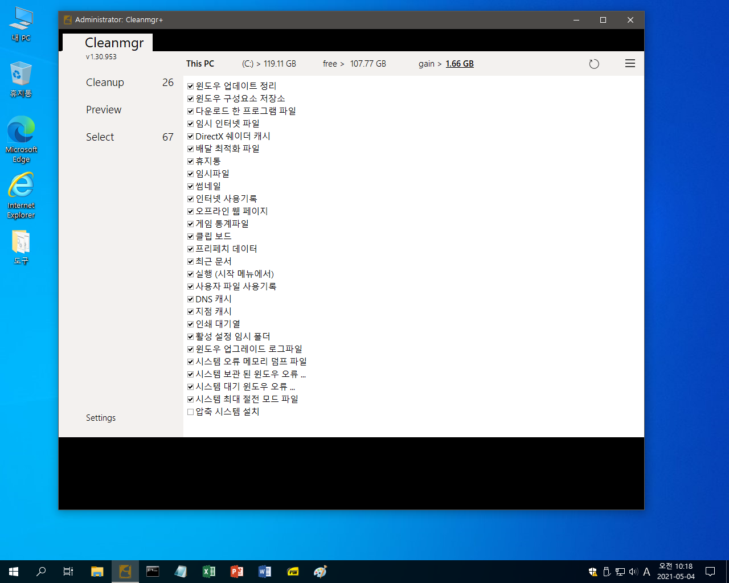Uncheck 인터넷 사용기록 checkbox
The image size is (729, 583).
click(x=191, y=199)
